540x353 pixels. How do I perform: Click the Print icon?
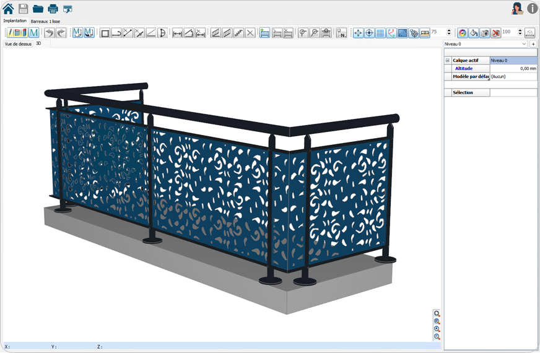(x=53, y=9)
